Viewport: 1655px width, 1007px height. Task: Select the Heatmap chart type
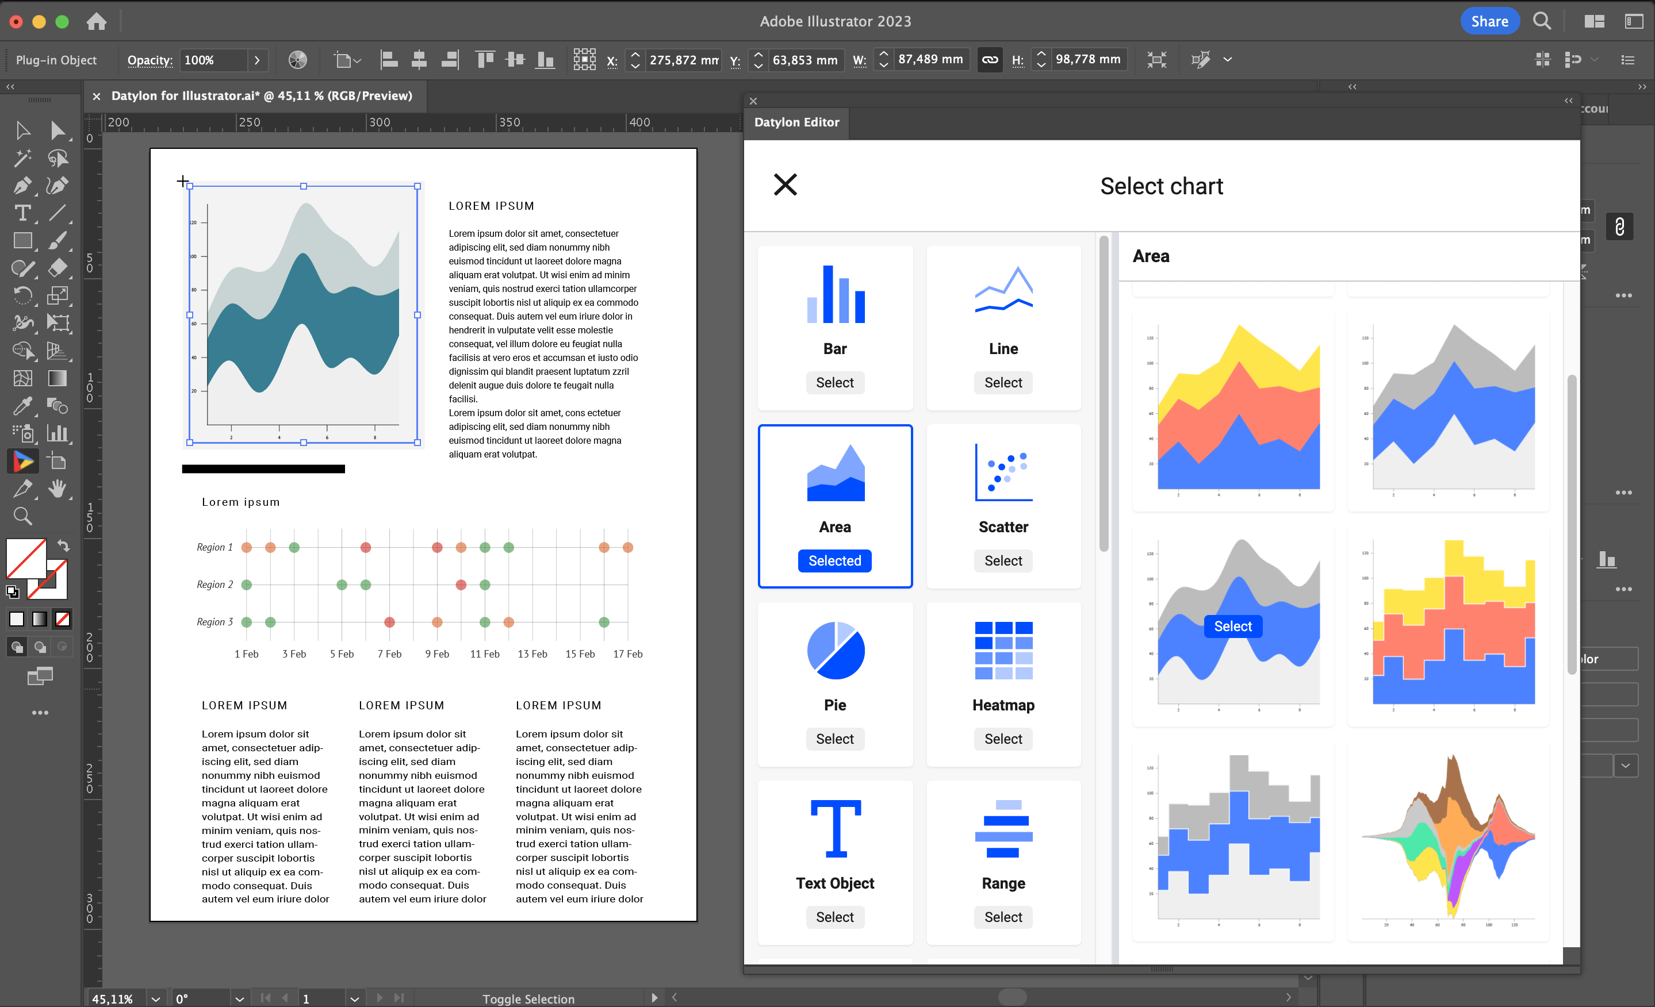[1002, 739]
